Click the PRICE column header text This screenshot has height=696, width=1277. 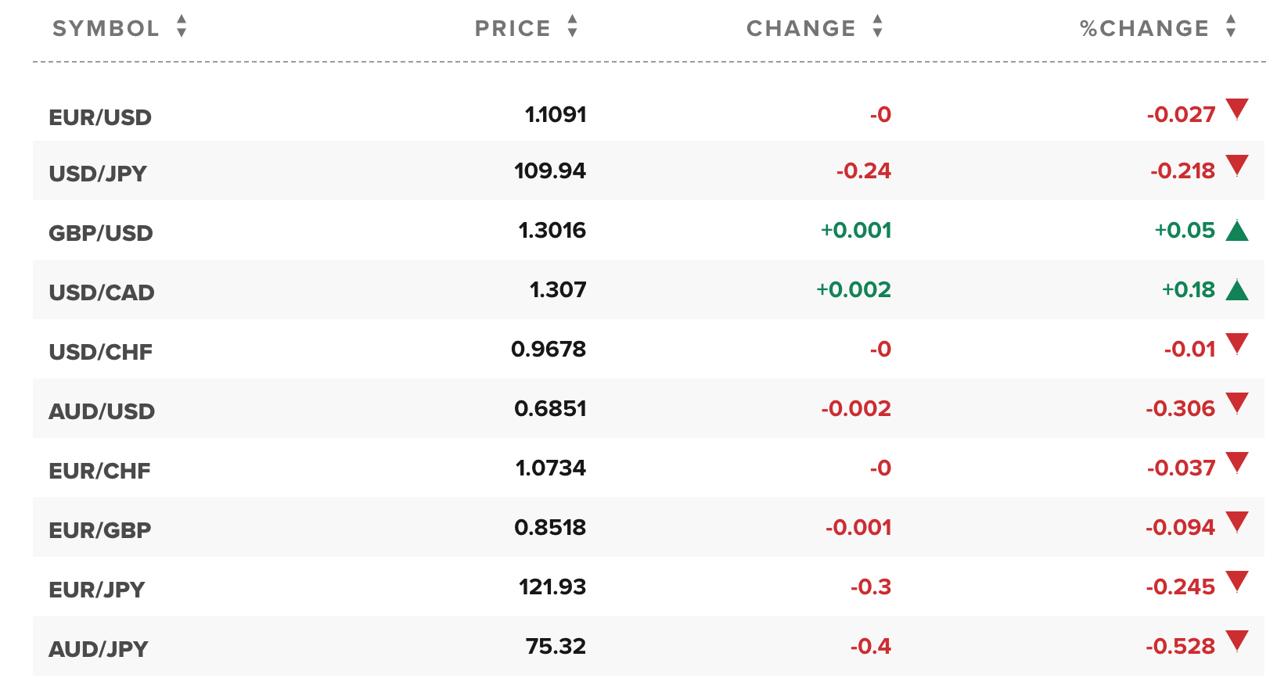click(x=513, y=28)
